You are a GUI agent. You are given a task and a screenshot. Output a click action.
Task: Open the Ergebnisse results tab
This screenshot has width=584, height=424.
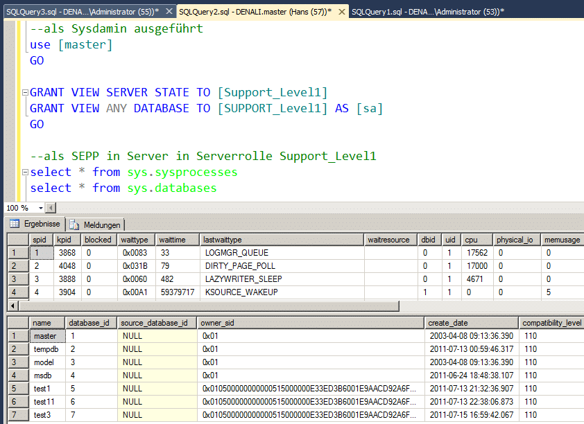[x=36, y=224]
